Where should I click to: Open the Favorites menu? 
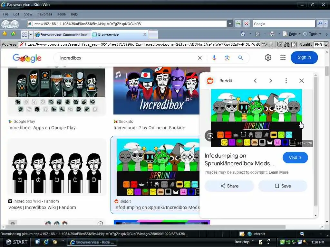pyautogui.click(x=45, y=14)
